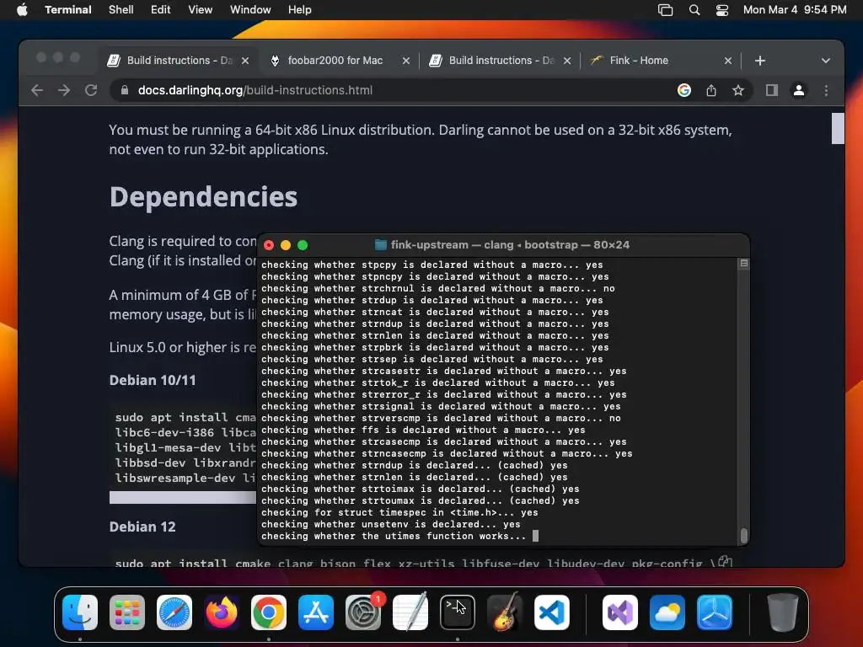Image resolution: width=863 pixels, height=647 pixels.
Task: Open System Settings from the Dock
Action: pyautogui.click(x=363, y=612)
